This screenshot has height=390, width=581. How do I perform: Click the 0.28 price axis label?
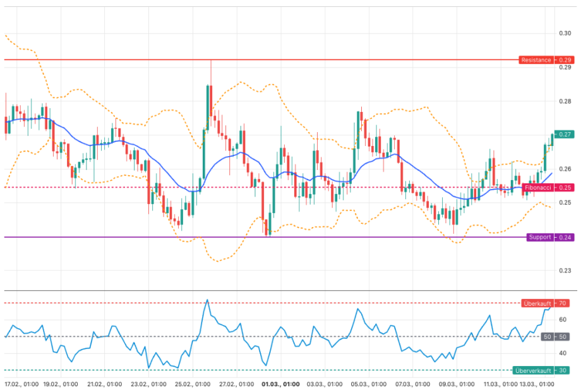[x=565, y=101]
